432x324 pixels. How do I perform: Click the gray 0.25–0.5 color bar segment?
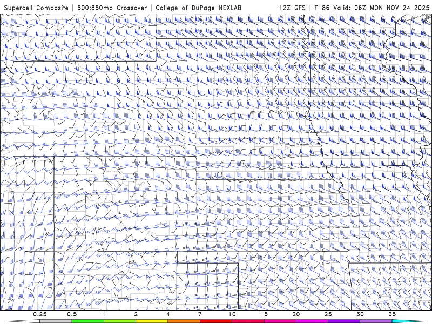tap(56, 321)
